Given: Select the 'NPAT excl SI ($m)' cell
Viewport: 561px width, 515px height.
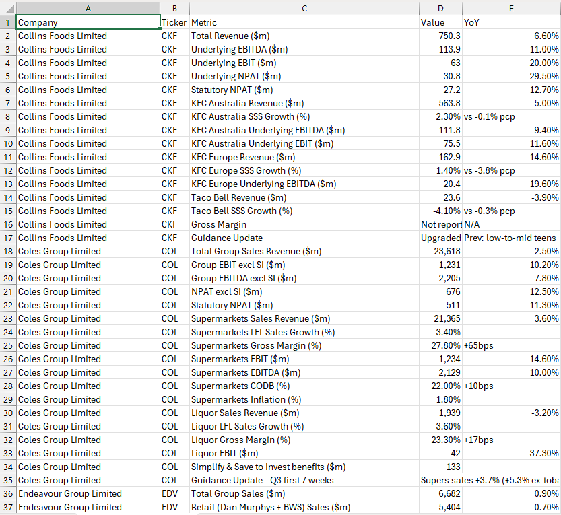Looking at the screenshot, I should pyautogui.click(x=304, y=292).
